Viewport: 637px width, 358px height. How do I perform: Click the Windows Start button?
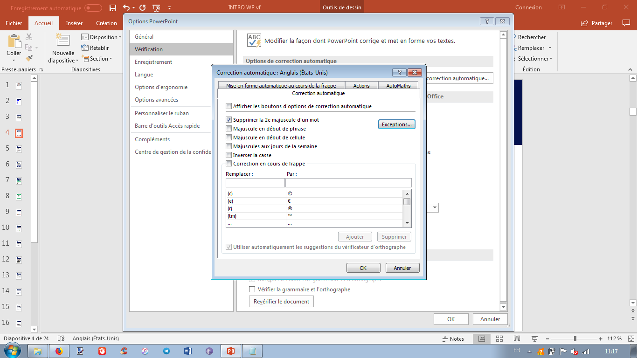(13, 351)
